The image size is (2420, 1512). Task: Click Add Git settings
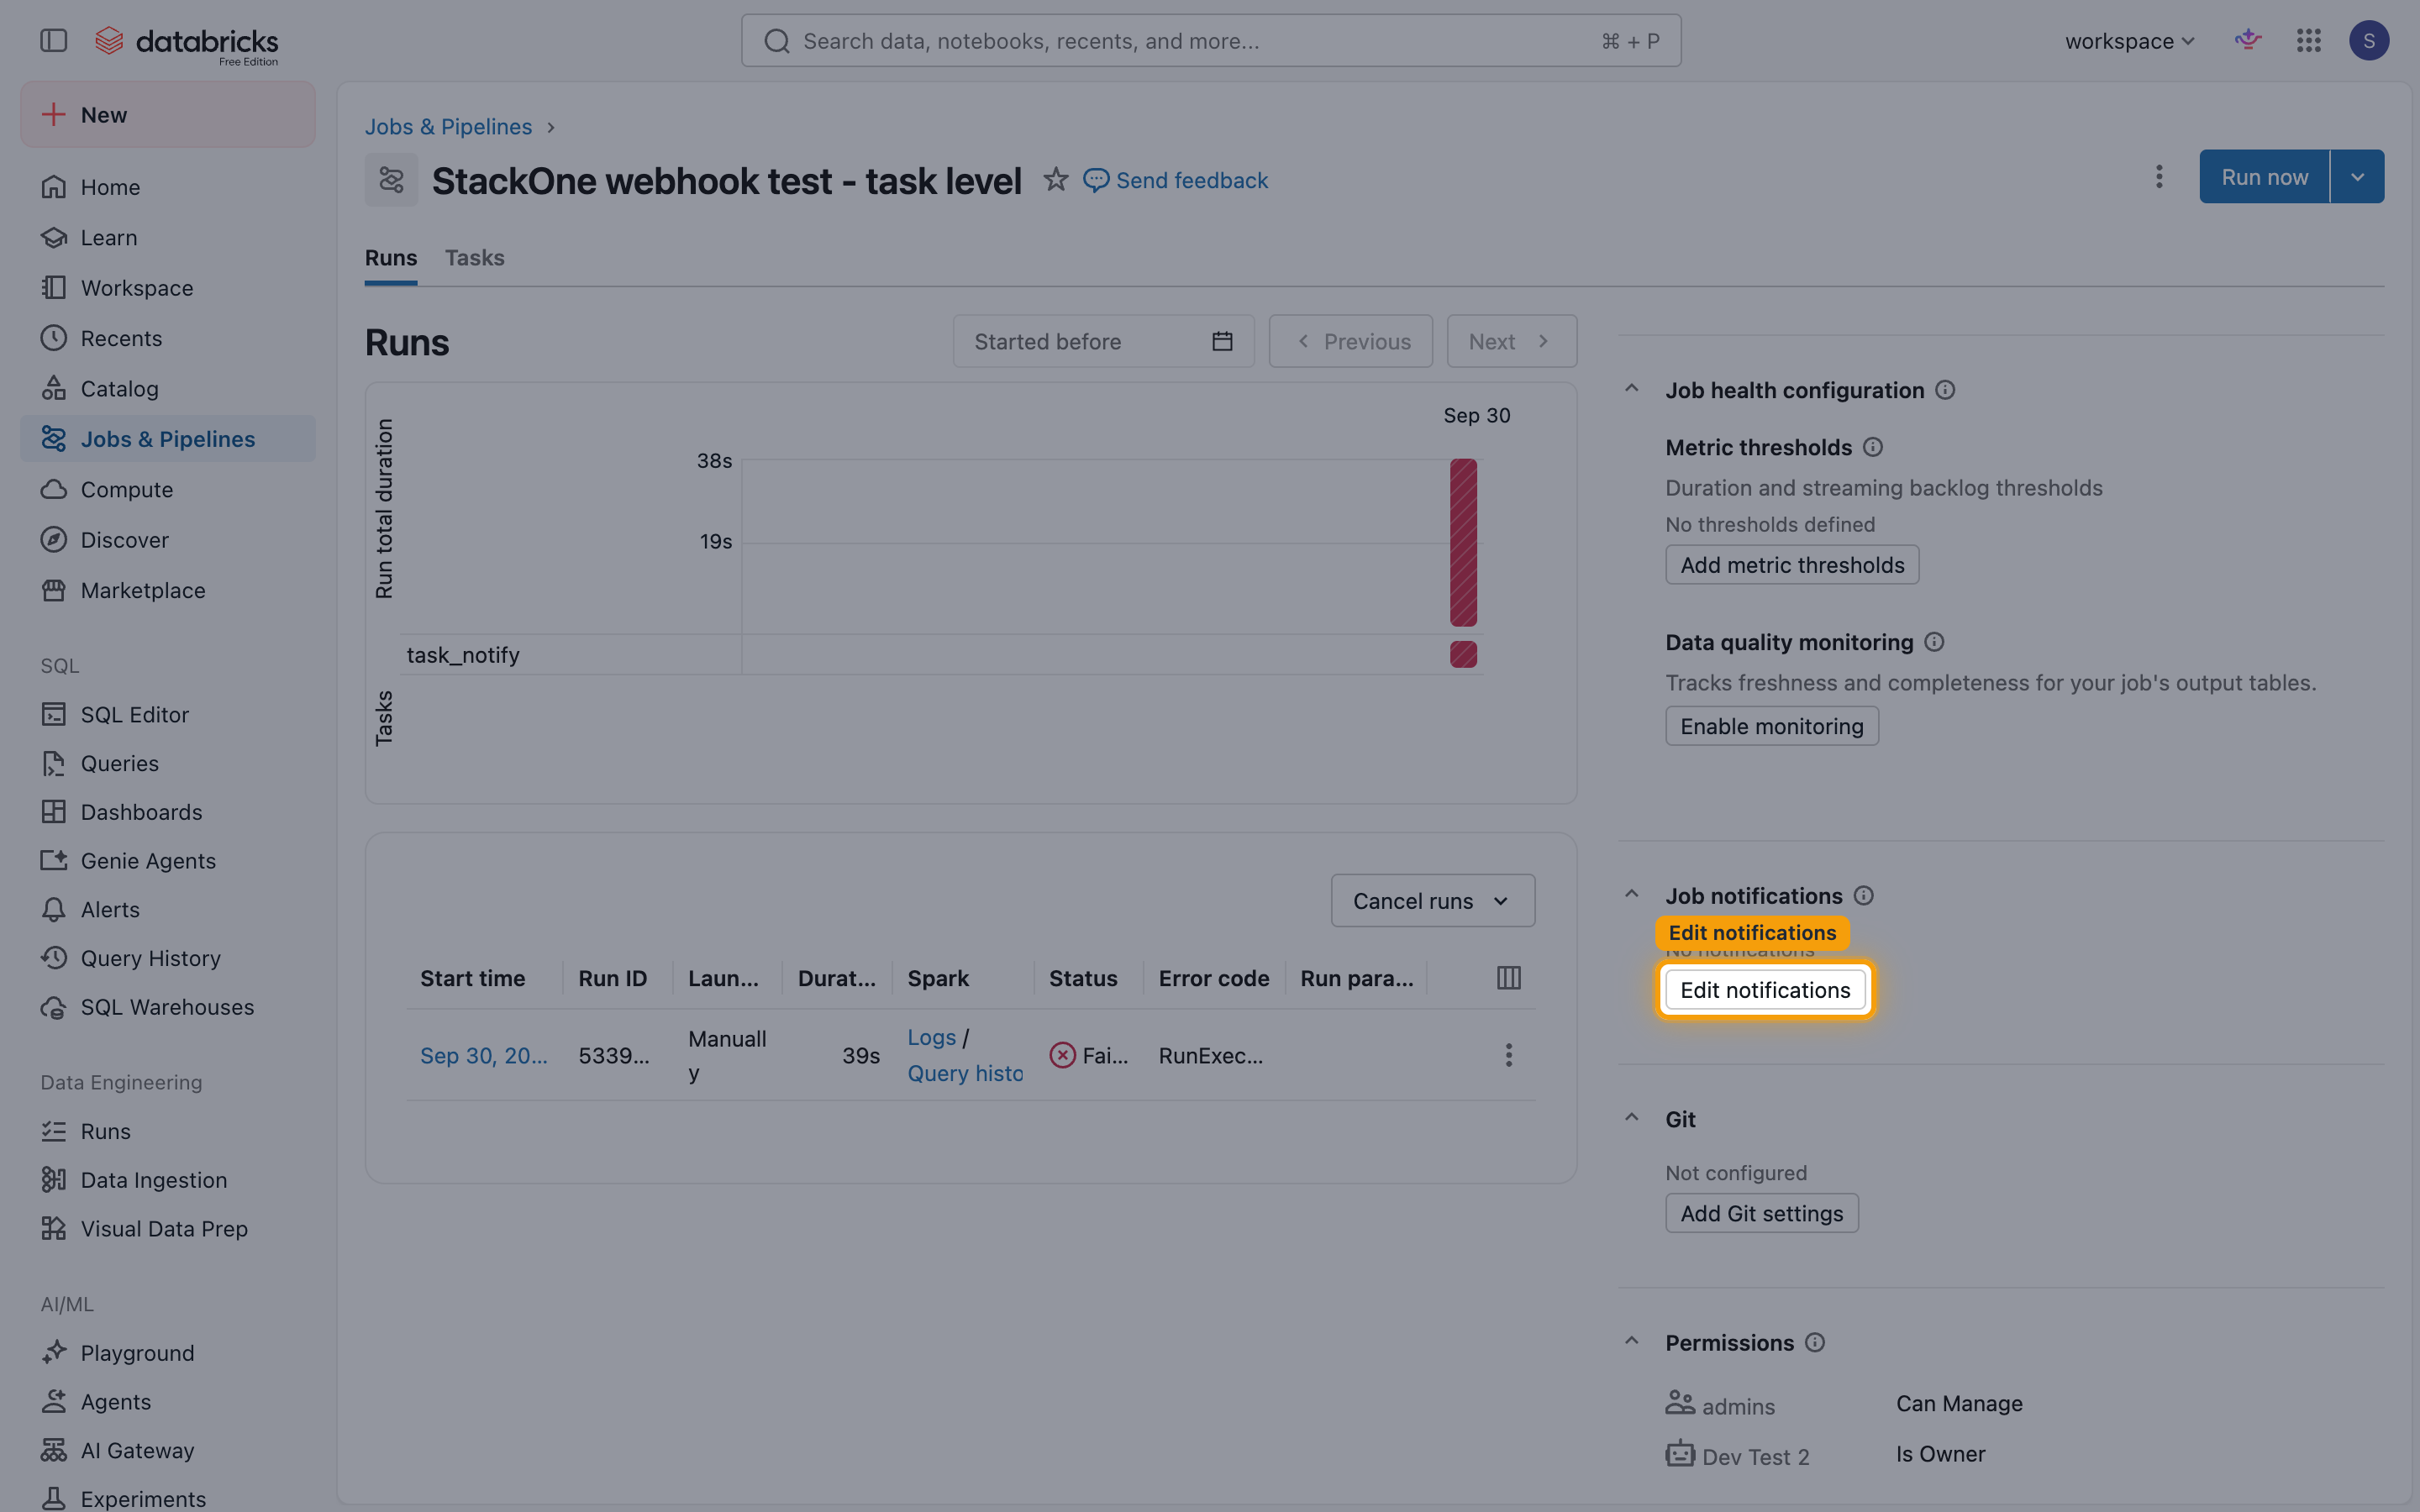pyautogui.click(x=1762, y=1213)
